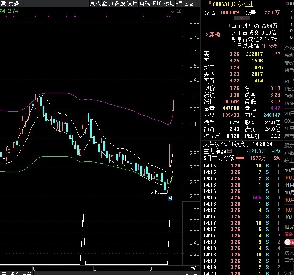This screenshot has height=275, width=294.
Task: Click the R margin-trading mark before 000631
Action: pyautogui.click(x=210, y=3)
